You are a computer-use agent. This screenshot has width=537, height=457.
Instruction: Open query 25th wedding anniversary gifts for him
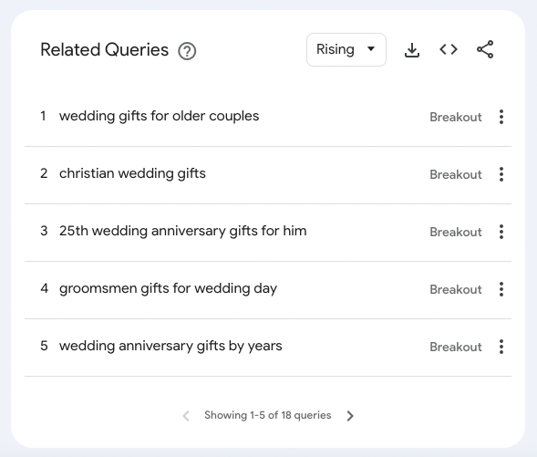coord(183,232)
